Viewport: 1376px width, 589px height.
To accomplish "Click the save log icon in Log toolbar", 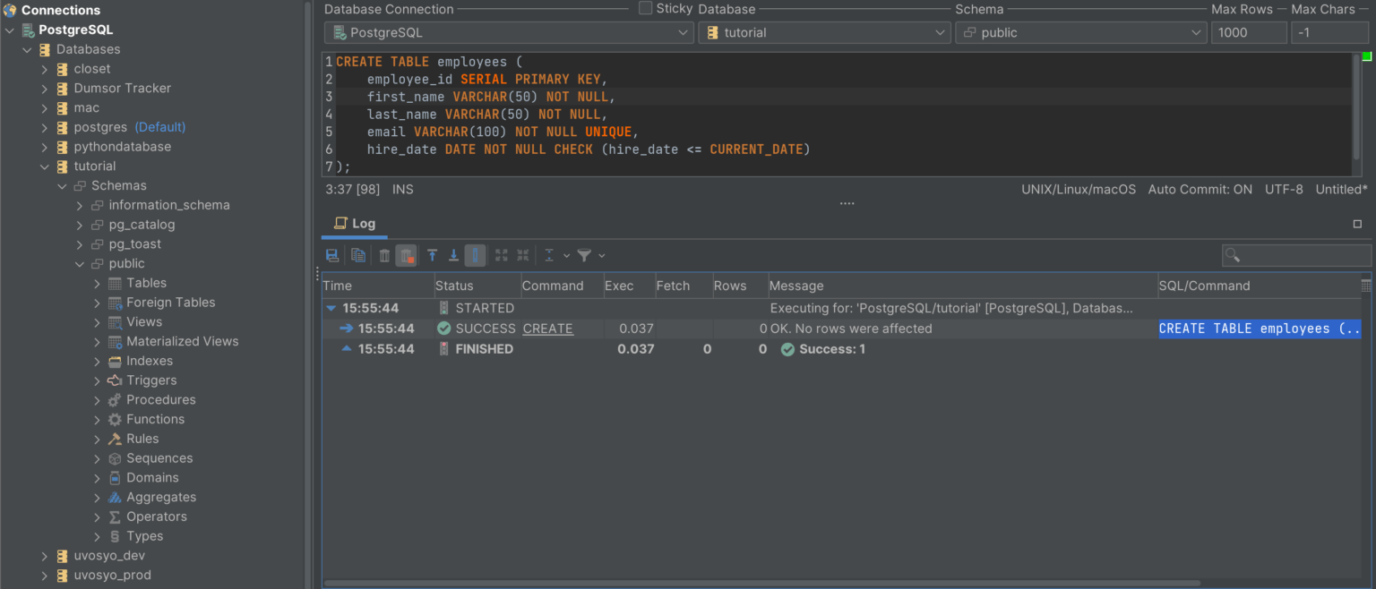I will pyautogui.click(x=332, y=256).
